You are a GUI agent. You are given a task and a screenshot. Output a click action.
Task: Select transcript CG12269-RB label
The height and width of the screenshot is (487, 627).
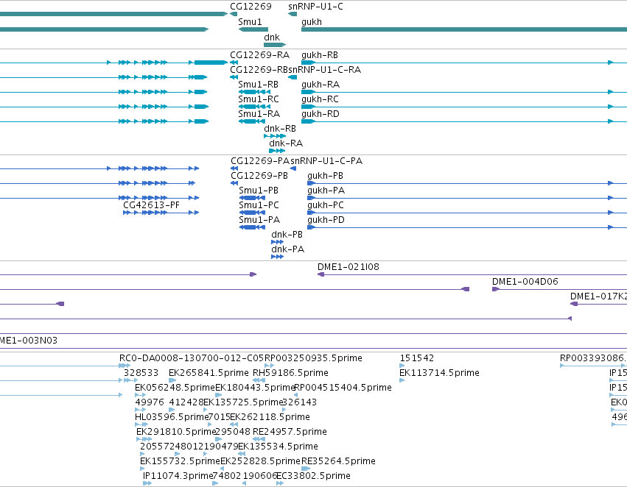(259, 70)
